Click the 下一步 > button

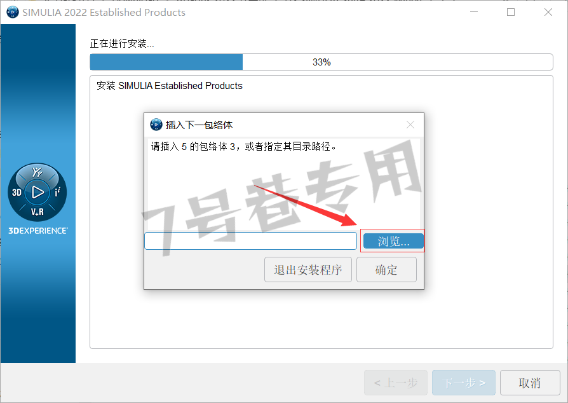[464, 383]
